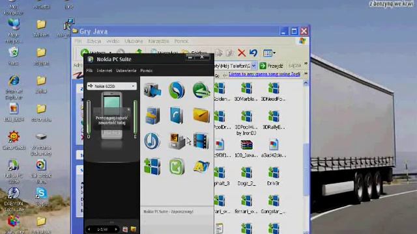417x234 pixels.
Task: Open phone software update green arrow icon
Action: click(177, 166)
